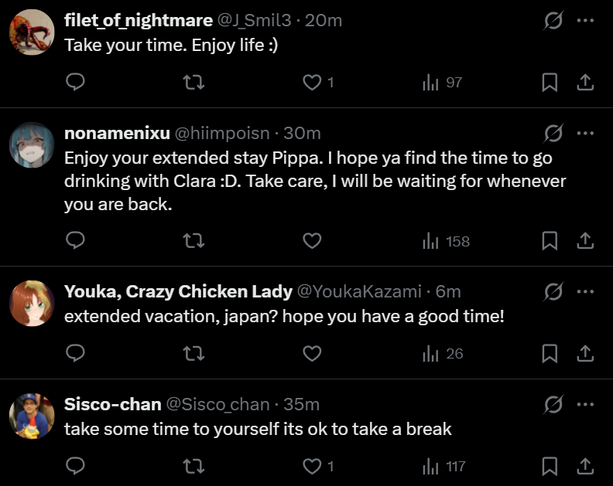Open Grok icon on nonamenixu's tweet

click(x=553, y=133)
